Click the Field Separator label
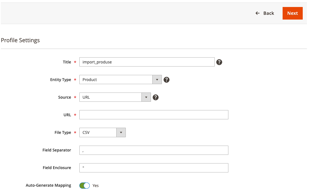 point(57,150)
